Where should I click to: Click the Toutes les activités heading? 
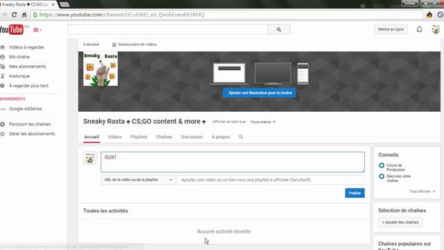pos(105,211)
